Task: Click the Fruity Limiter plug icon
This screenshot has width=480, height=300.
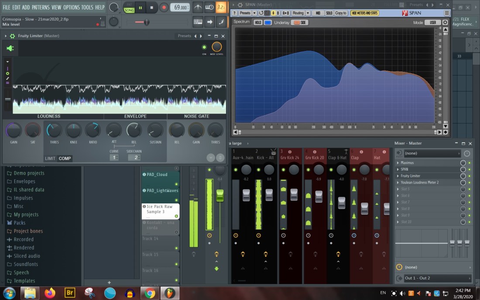Action: coord(10,48)
